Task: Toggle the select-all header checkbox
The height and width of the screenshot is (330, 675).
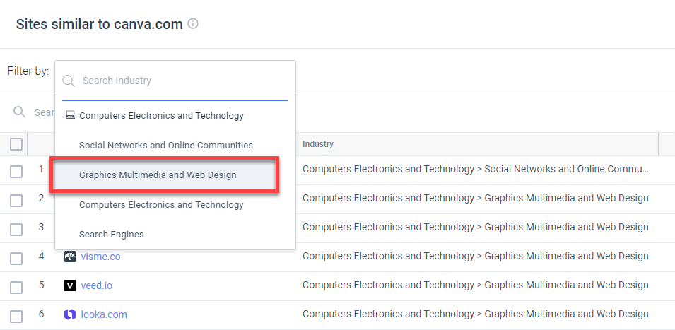Action: pyautogui.click(x=16, y=144)
